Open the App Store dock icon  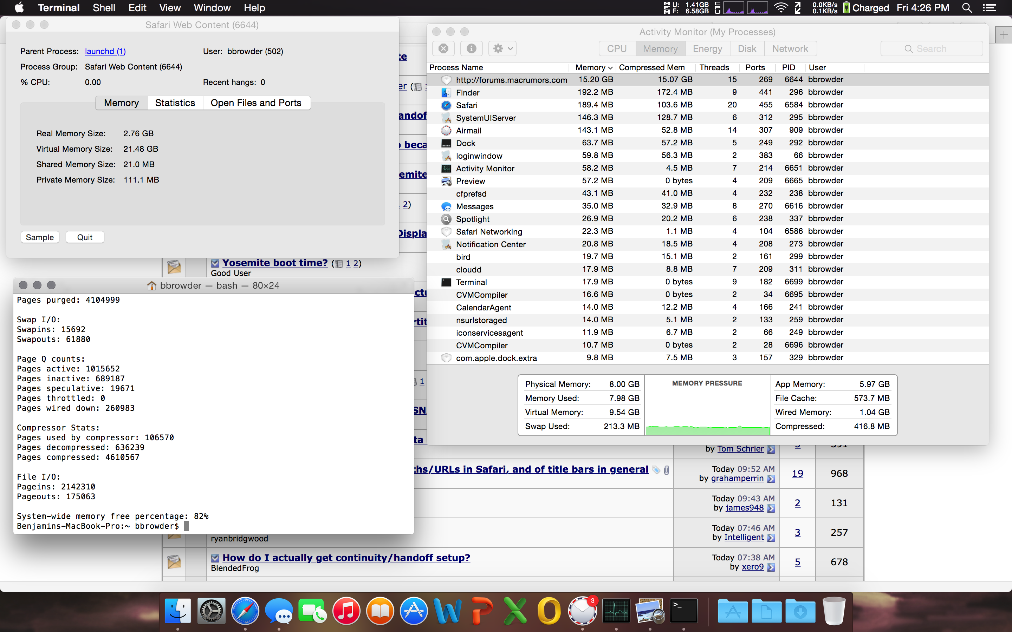click(414, 611)
